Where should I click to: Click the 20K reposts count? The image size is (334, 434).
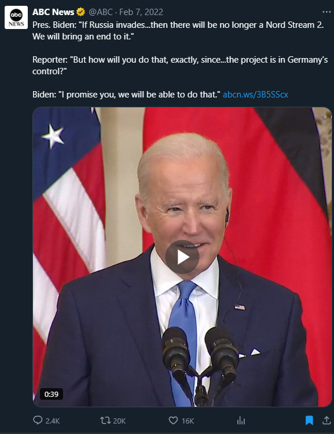119,421
